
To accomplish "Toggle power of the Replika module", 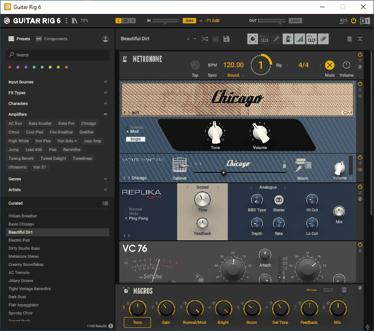I will point(360,186).
